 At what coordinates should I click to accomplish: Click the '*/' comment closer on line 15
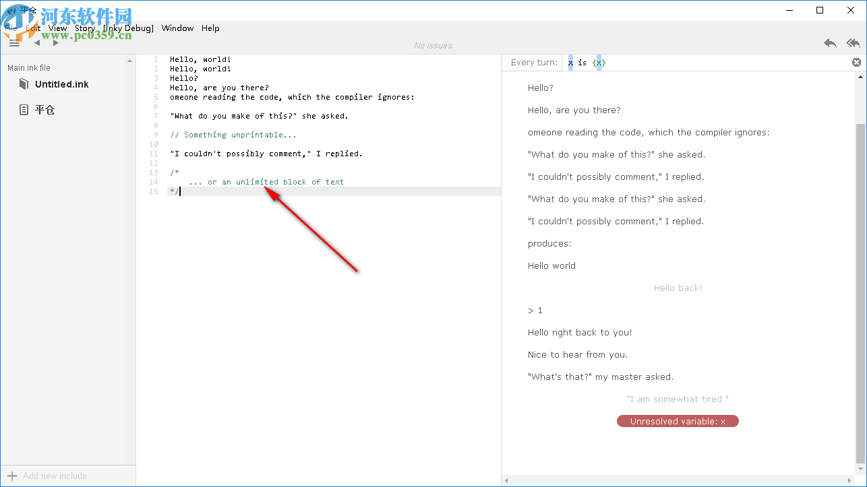(175, 191)
